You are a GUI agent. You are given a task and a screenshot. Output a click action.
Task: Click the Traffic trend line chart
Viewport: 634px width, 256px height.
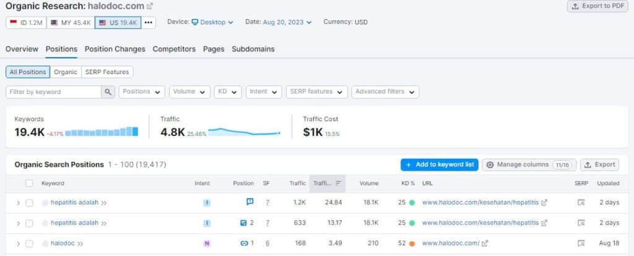[x=244, y=132]
